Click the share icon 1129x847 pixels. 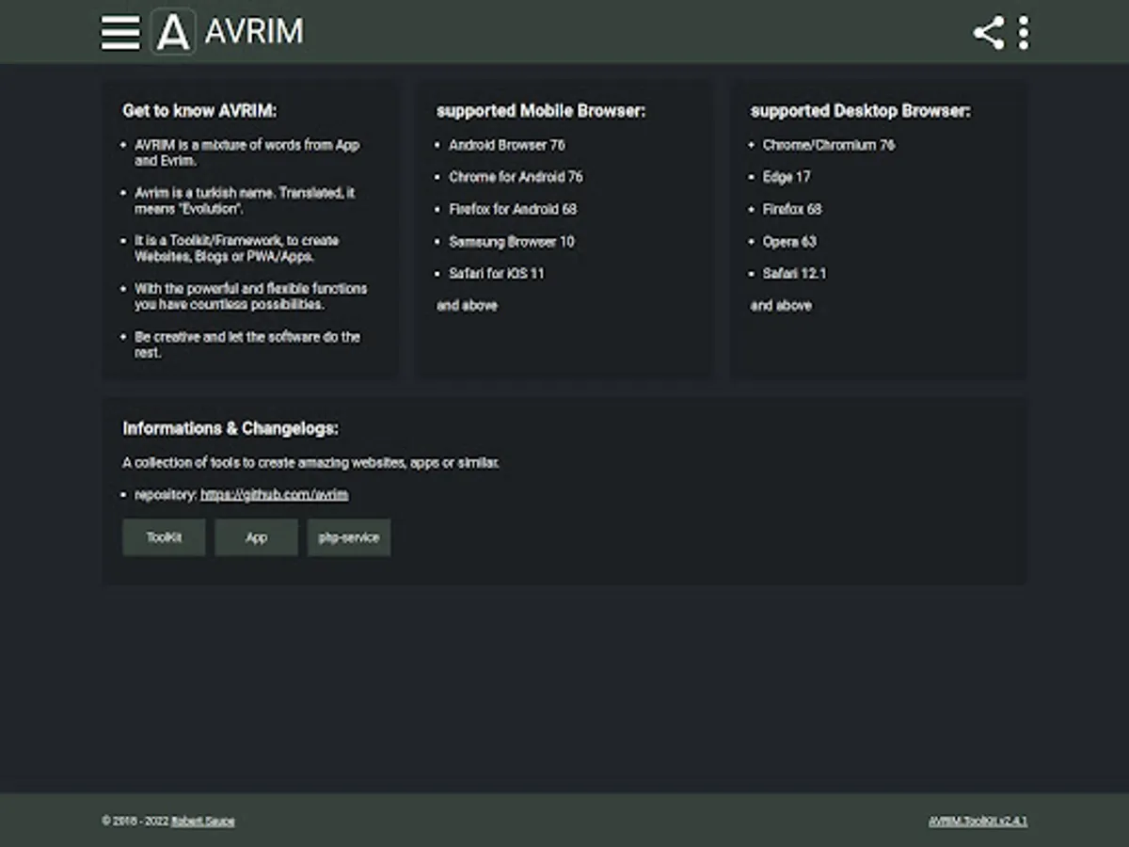(x=988, y=33)
